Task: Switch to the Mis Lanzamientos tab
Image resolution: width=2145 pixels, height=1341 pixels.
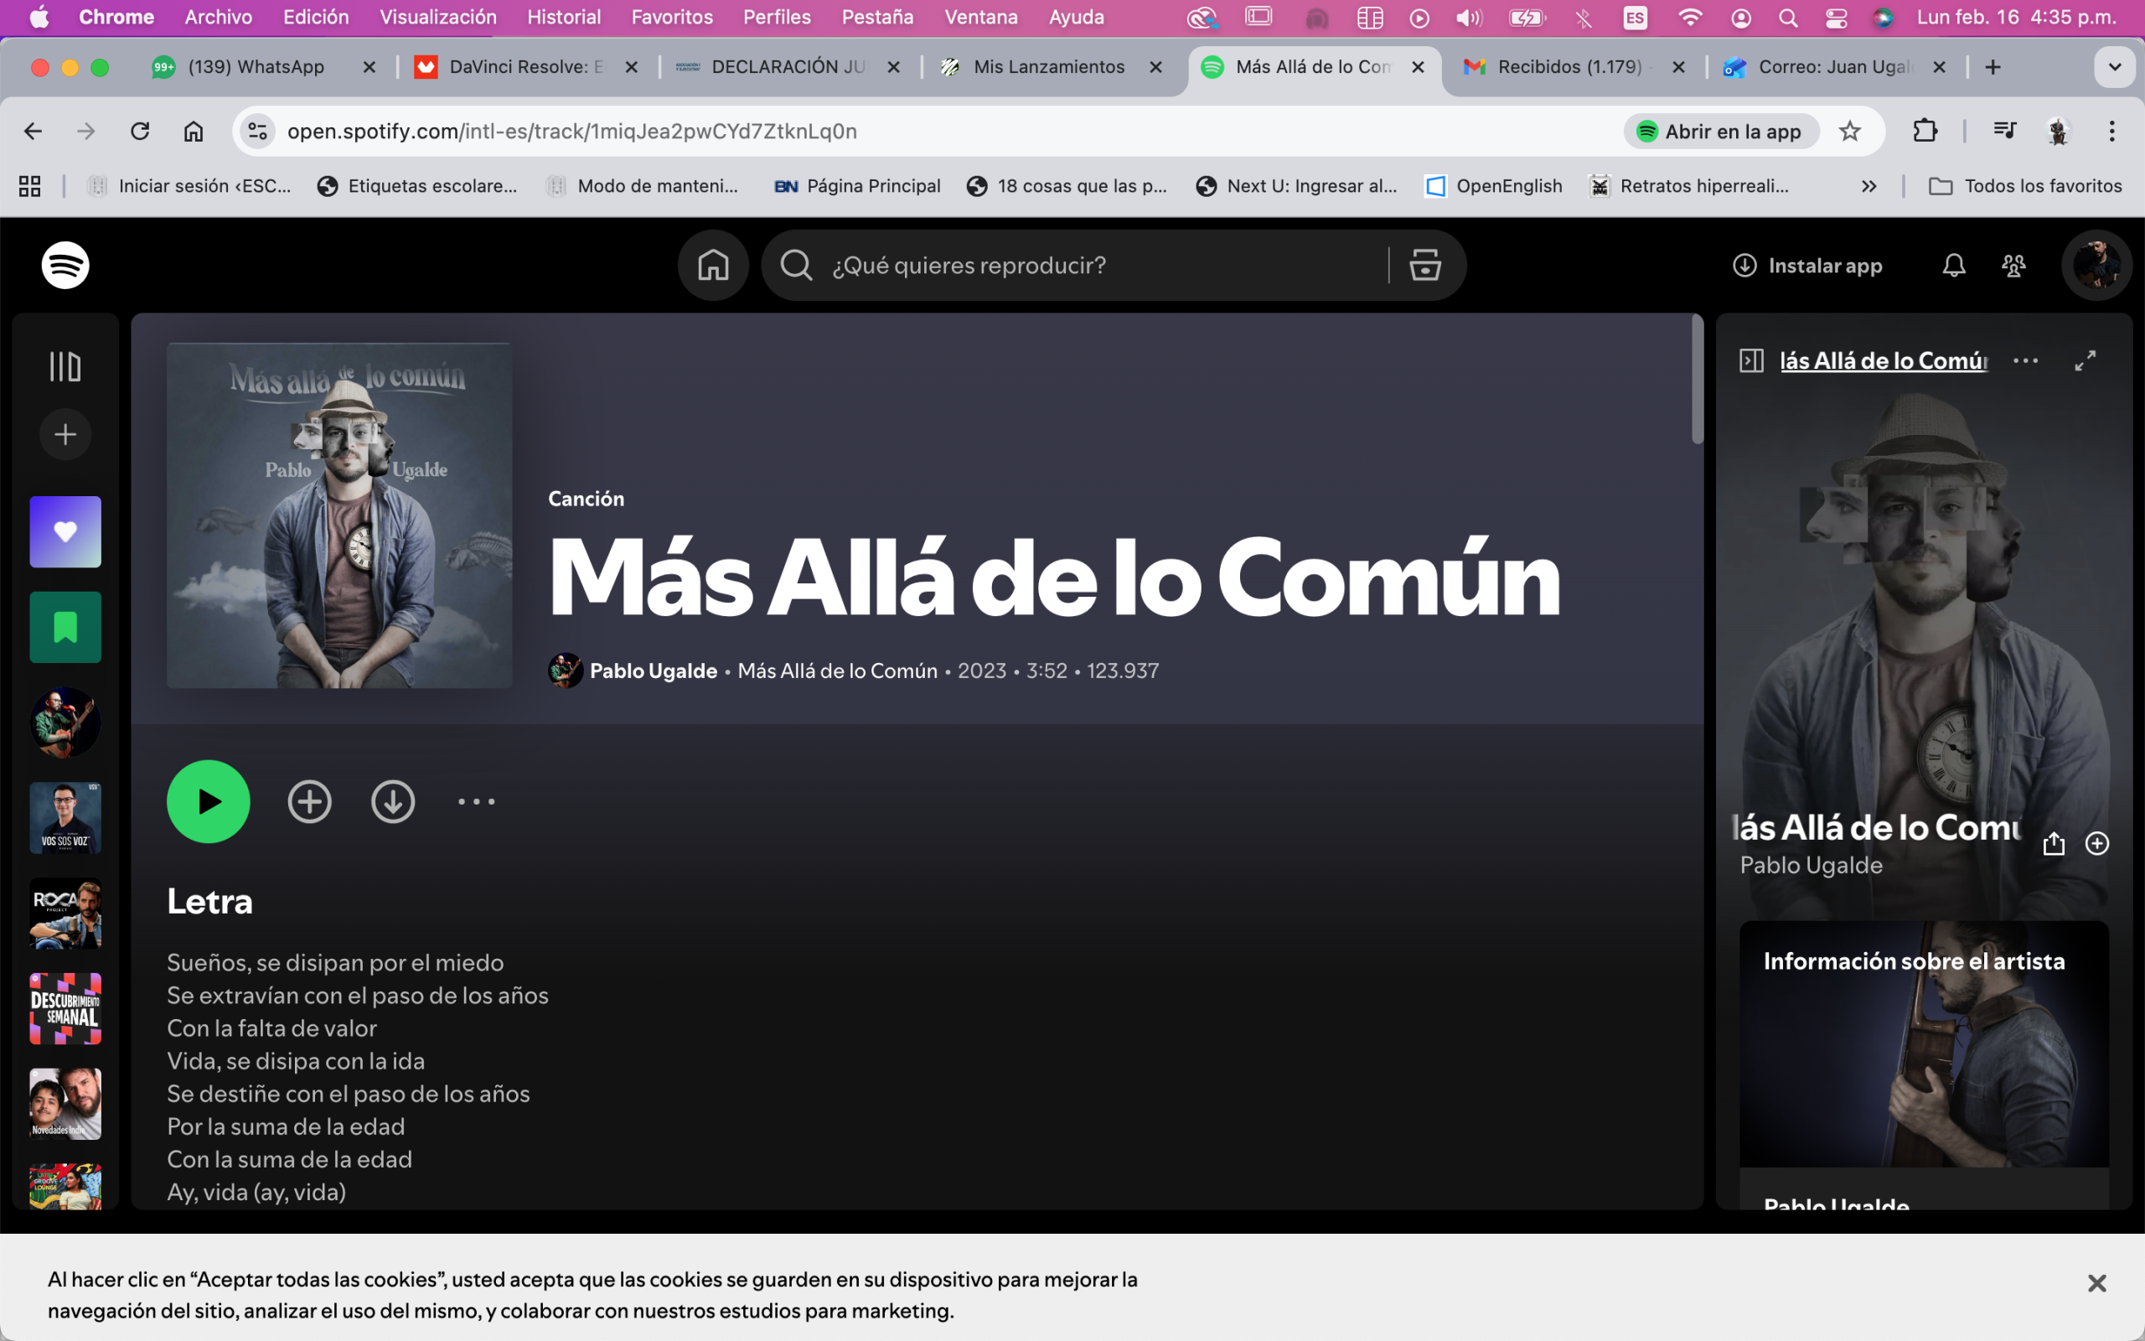Action: 1048,66
